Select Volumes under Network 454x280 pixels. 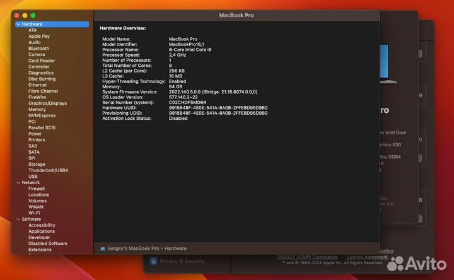point(37,201)
